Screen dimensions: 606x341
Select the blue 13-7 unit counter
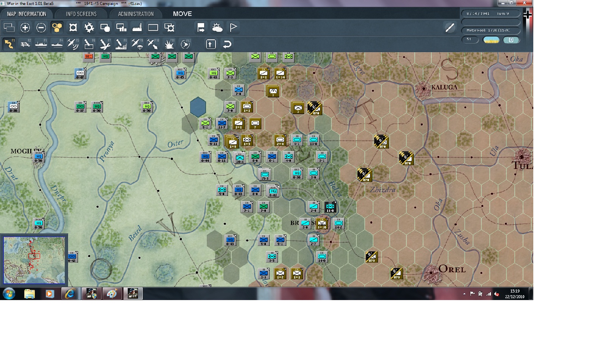pos(222,123)
